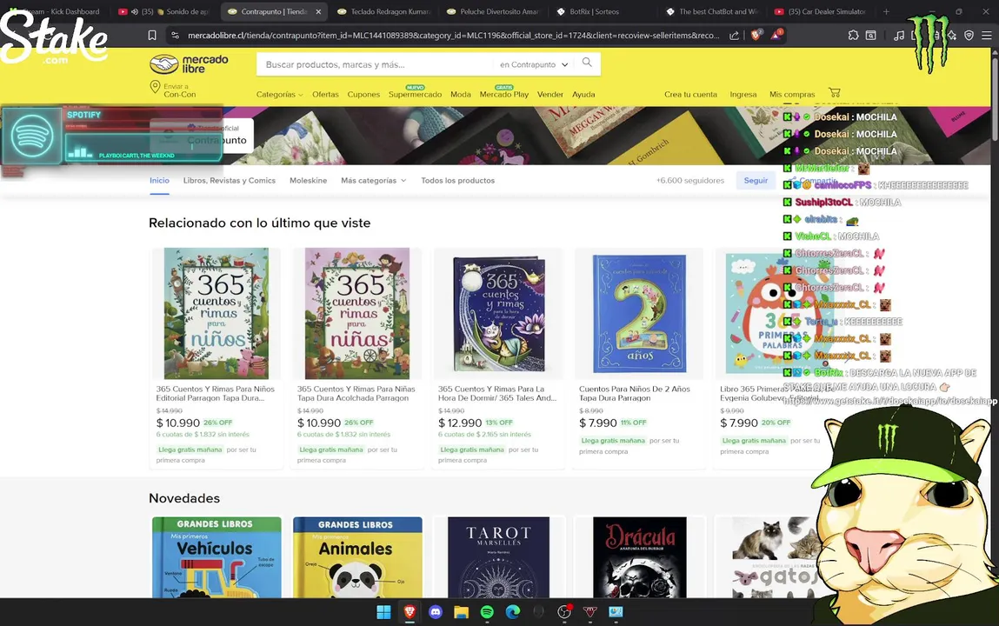
Task: Select the store's Inicio tab
Action: click(159, 180)
